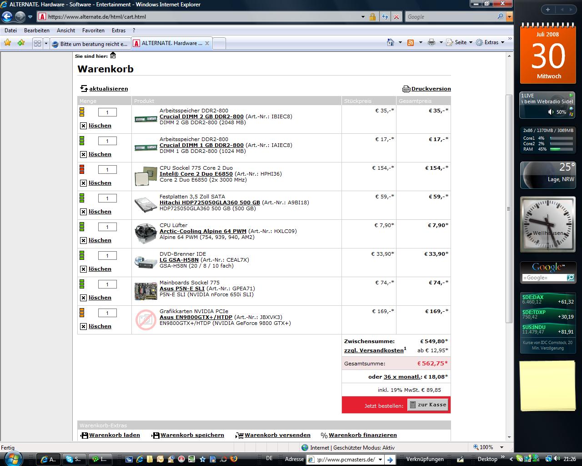Click the aktualisieren refresh cart link

(104, 89)
